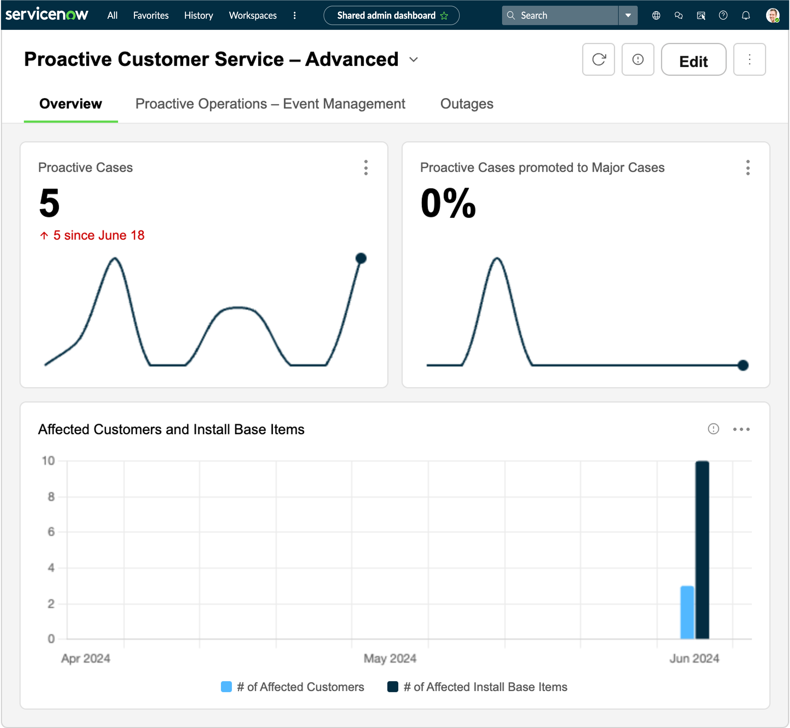Open the globe scope selector
Image resolution: width=790 pixels, height=728 pixels.
(x=656, y=15)
